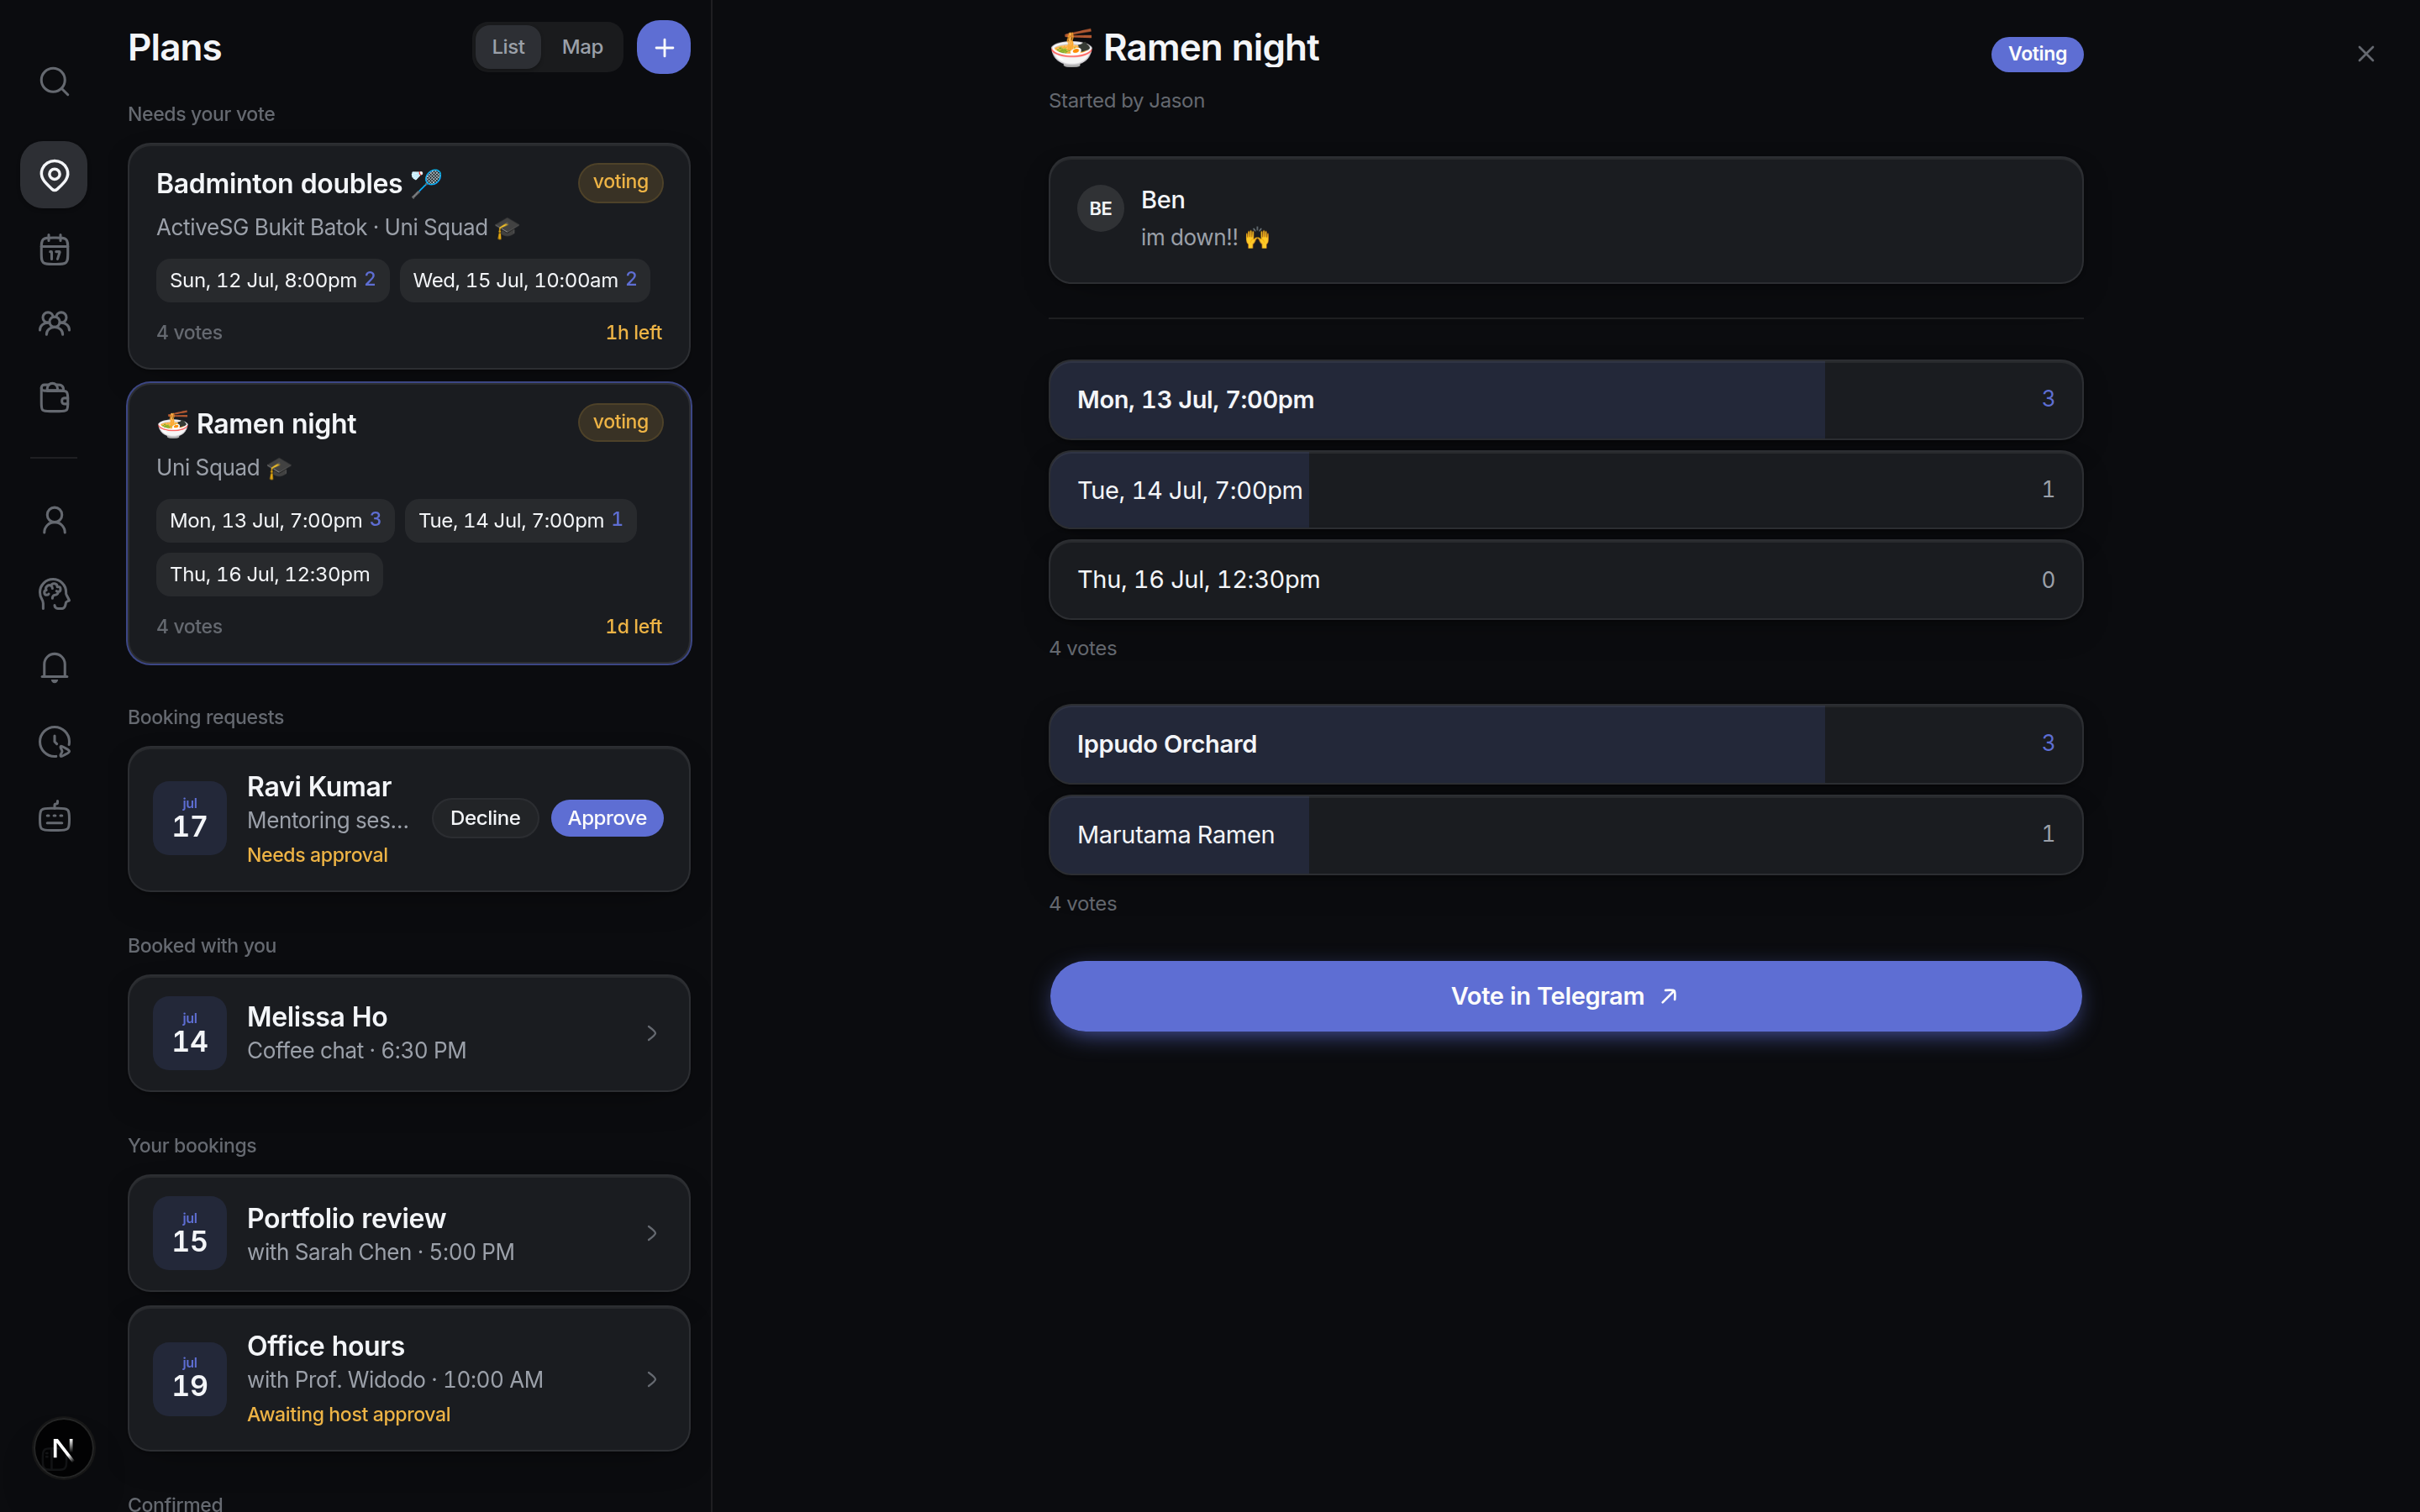
Task: Click 'Needs your vote' section heading
Action: tap(201, 114)
